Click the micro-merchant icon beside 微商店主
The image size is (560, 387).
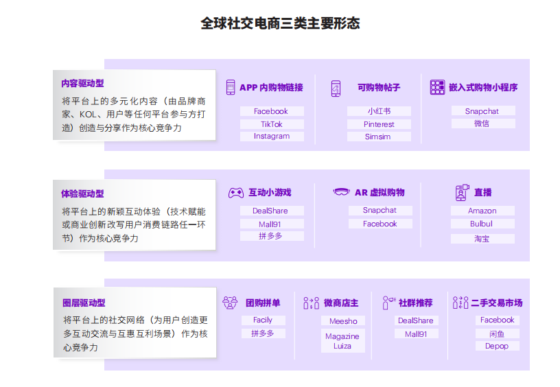click(311, 303)
